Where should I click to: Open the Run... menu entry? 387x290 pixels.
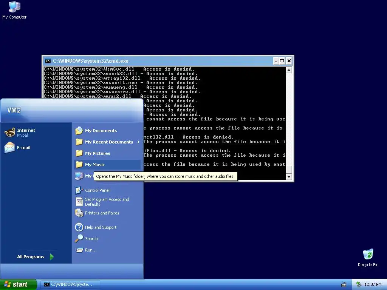click(x=107, y=250)
